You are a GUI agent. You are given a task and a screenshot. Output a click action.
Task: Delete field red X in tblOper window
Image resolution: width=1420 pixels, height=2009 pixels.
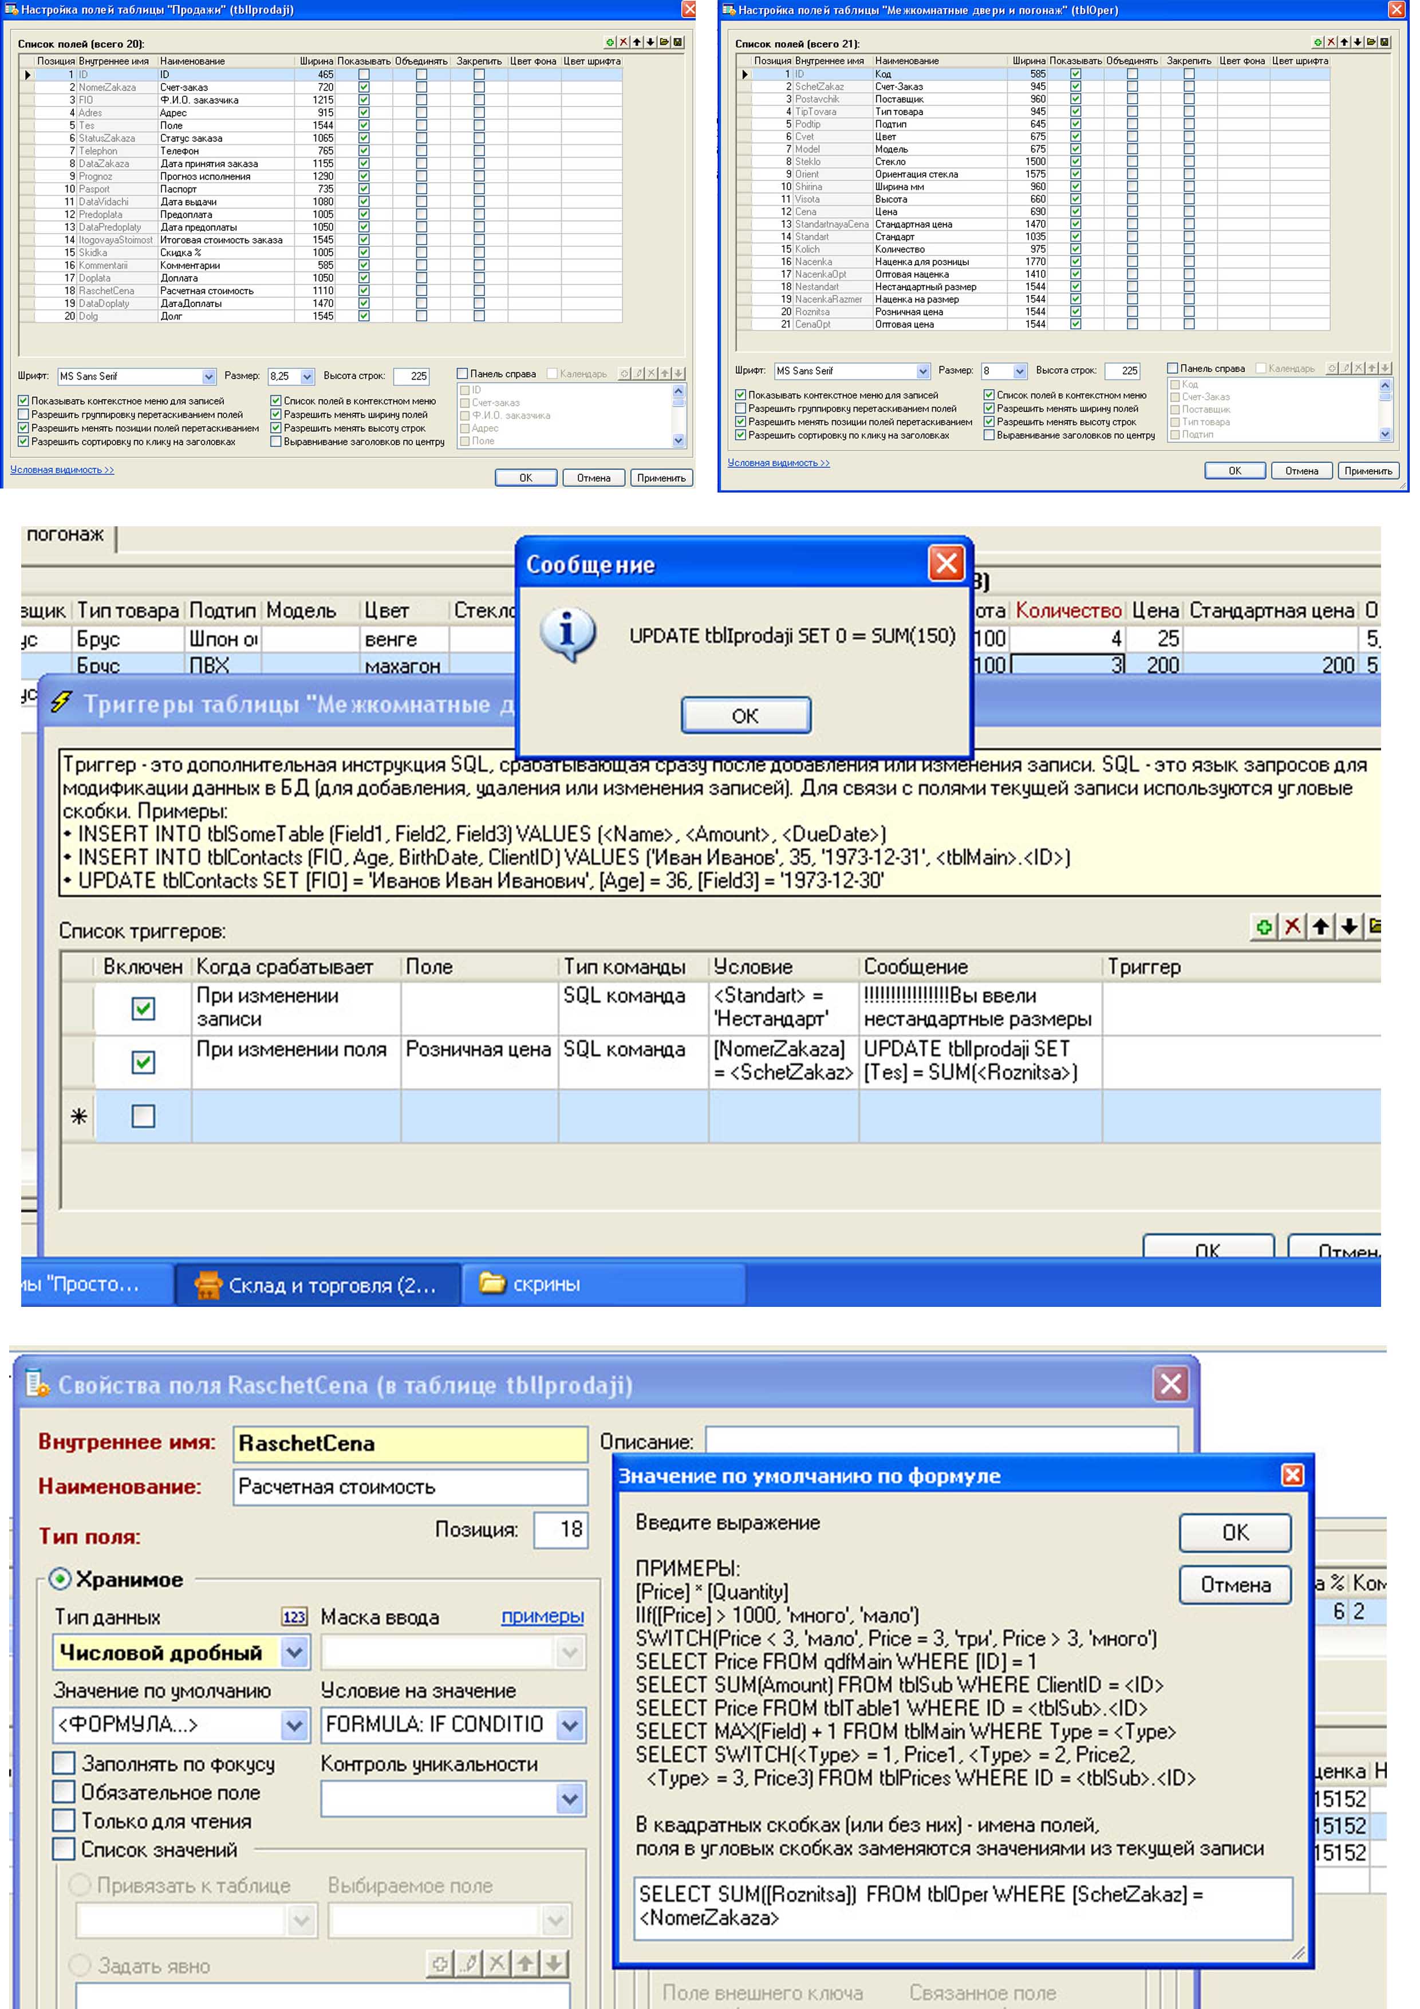point(1331,42)
